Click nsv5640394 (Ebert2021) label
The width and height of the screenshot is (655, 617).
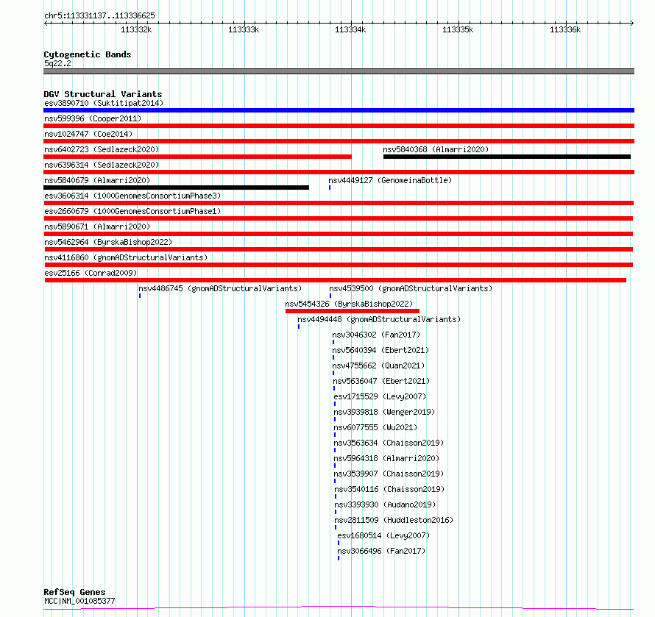(380, 350)
